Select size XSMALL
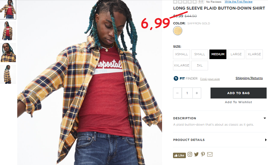 coord(181,54)
